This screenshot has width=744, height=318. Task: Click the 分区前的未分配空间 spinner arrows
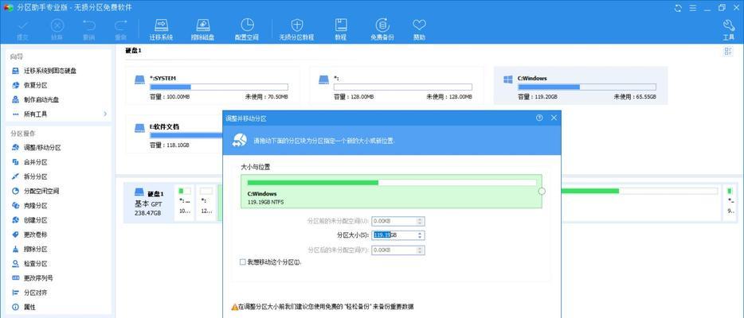(420, 221)
